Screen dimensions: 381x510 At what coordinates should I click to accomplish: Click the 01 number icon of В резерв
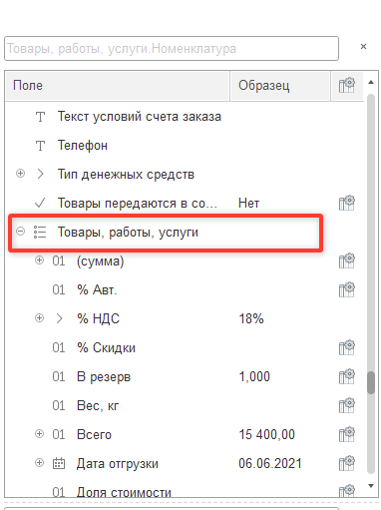coord(59,377)
